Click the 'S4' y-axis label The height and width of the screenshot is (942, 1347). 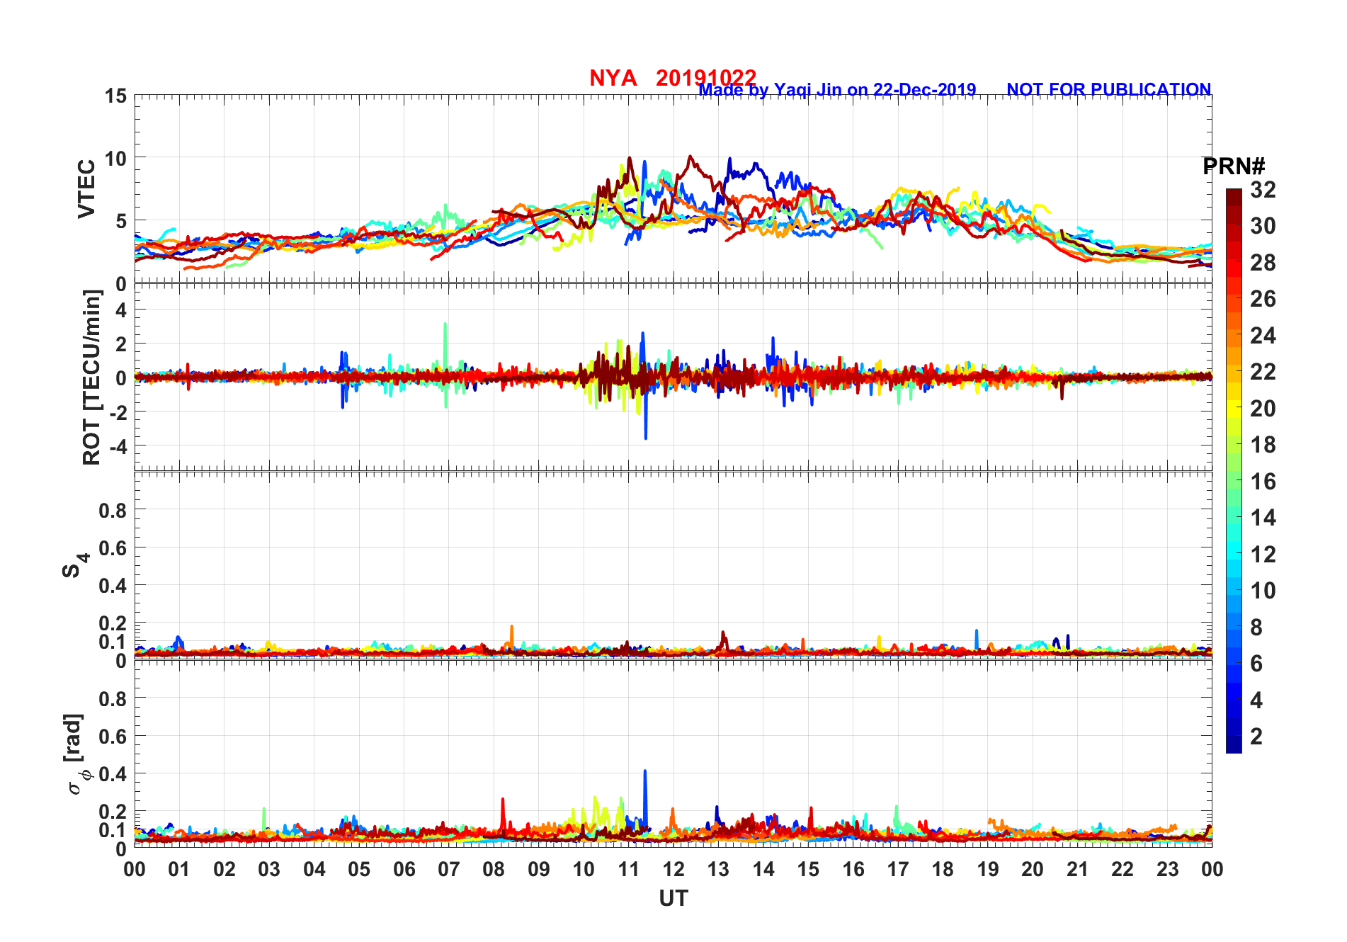click(x=75, y=565)
